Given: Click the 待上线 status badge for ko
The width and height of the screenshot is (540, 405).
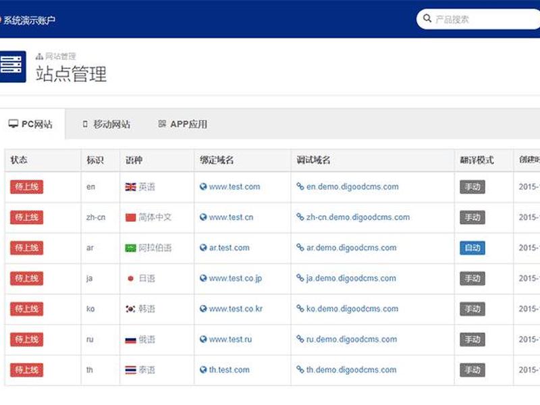Looking at the screenshot, I should pos(26,309).
